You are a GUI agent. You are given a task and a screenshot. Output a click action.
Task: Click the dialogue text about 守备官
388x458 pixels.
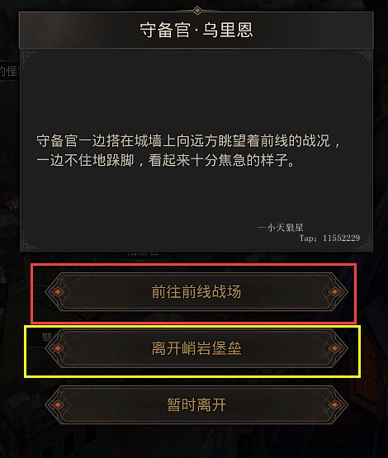[188, 150]
